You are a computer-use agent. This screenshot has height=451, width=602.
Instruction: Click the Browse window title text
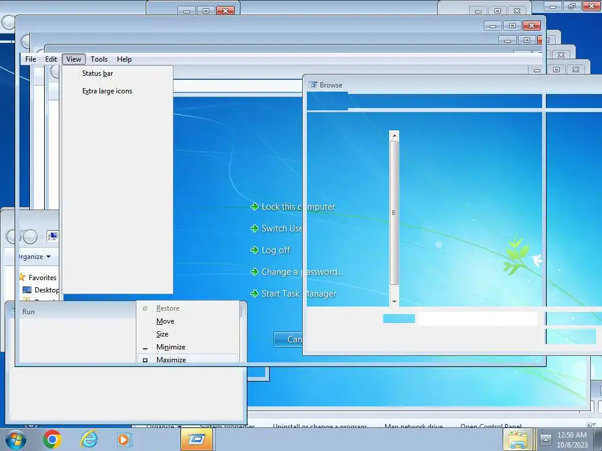click(331, 85)
